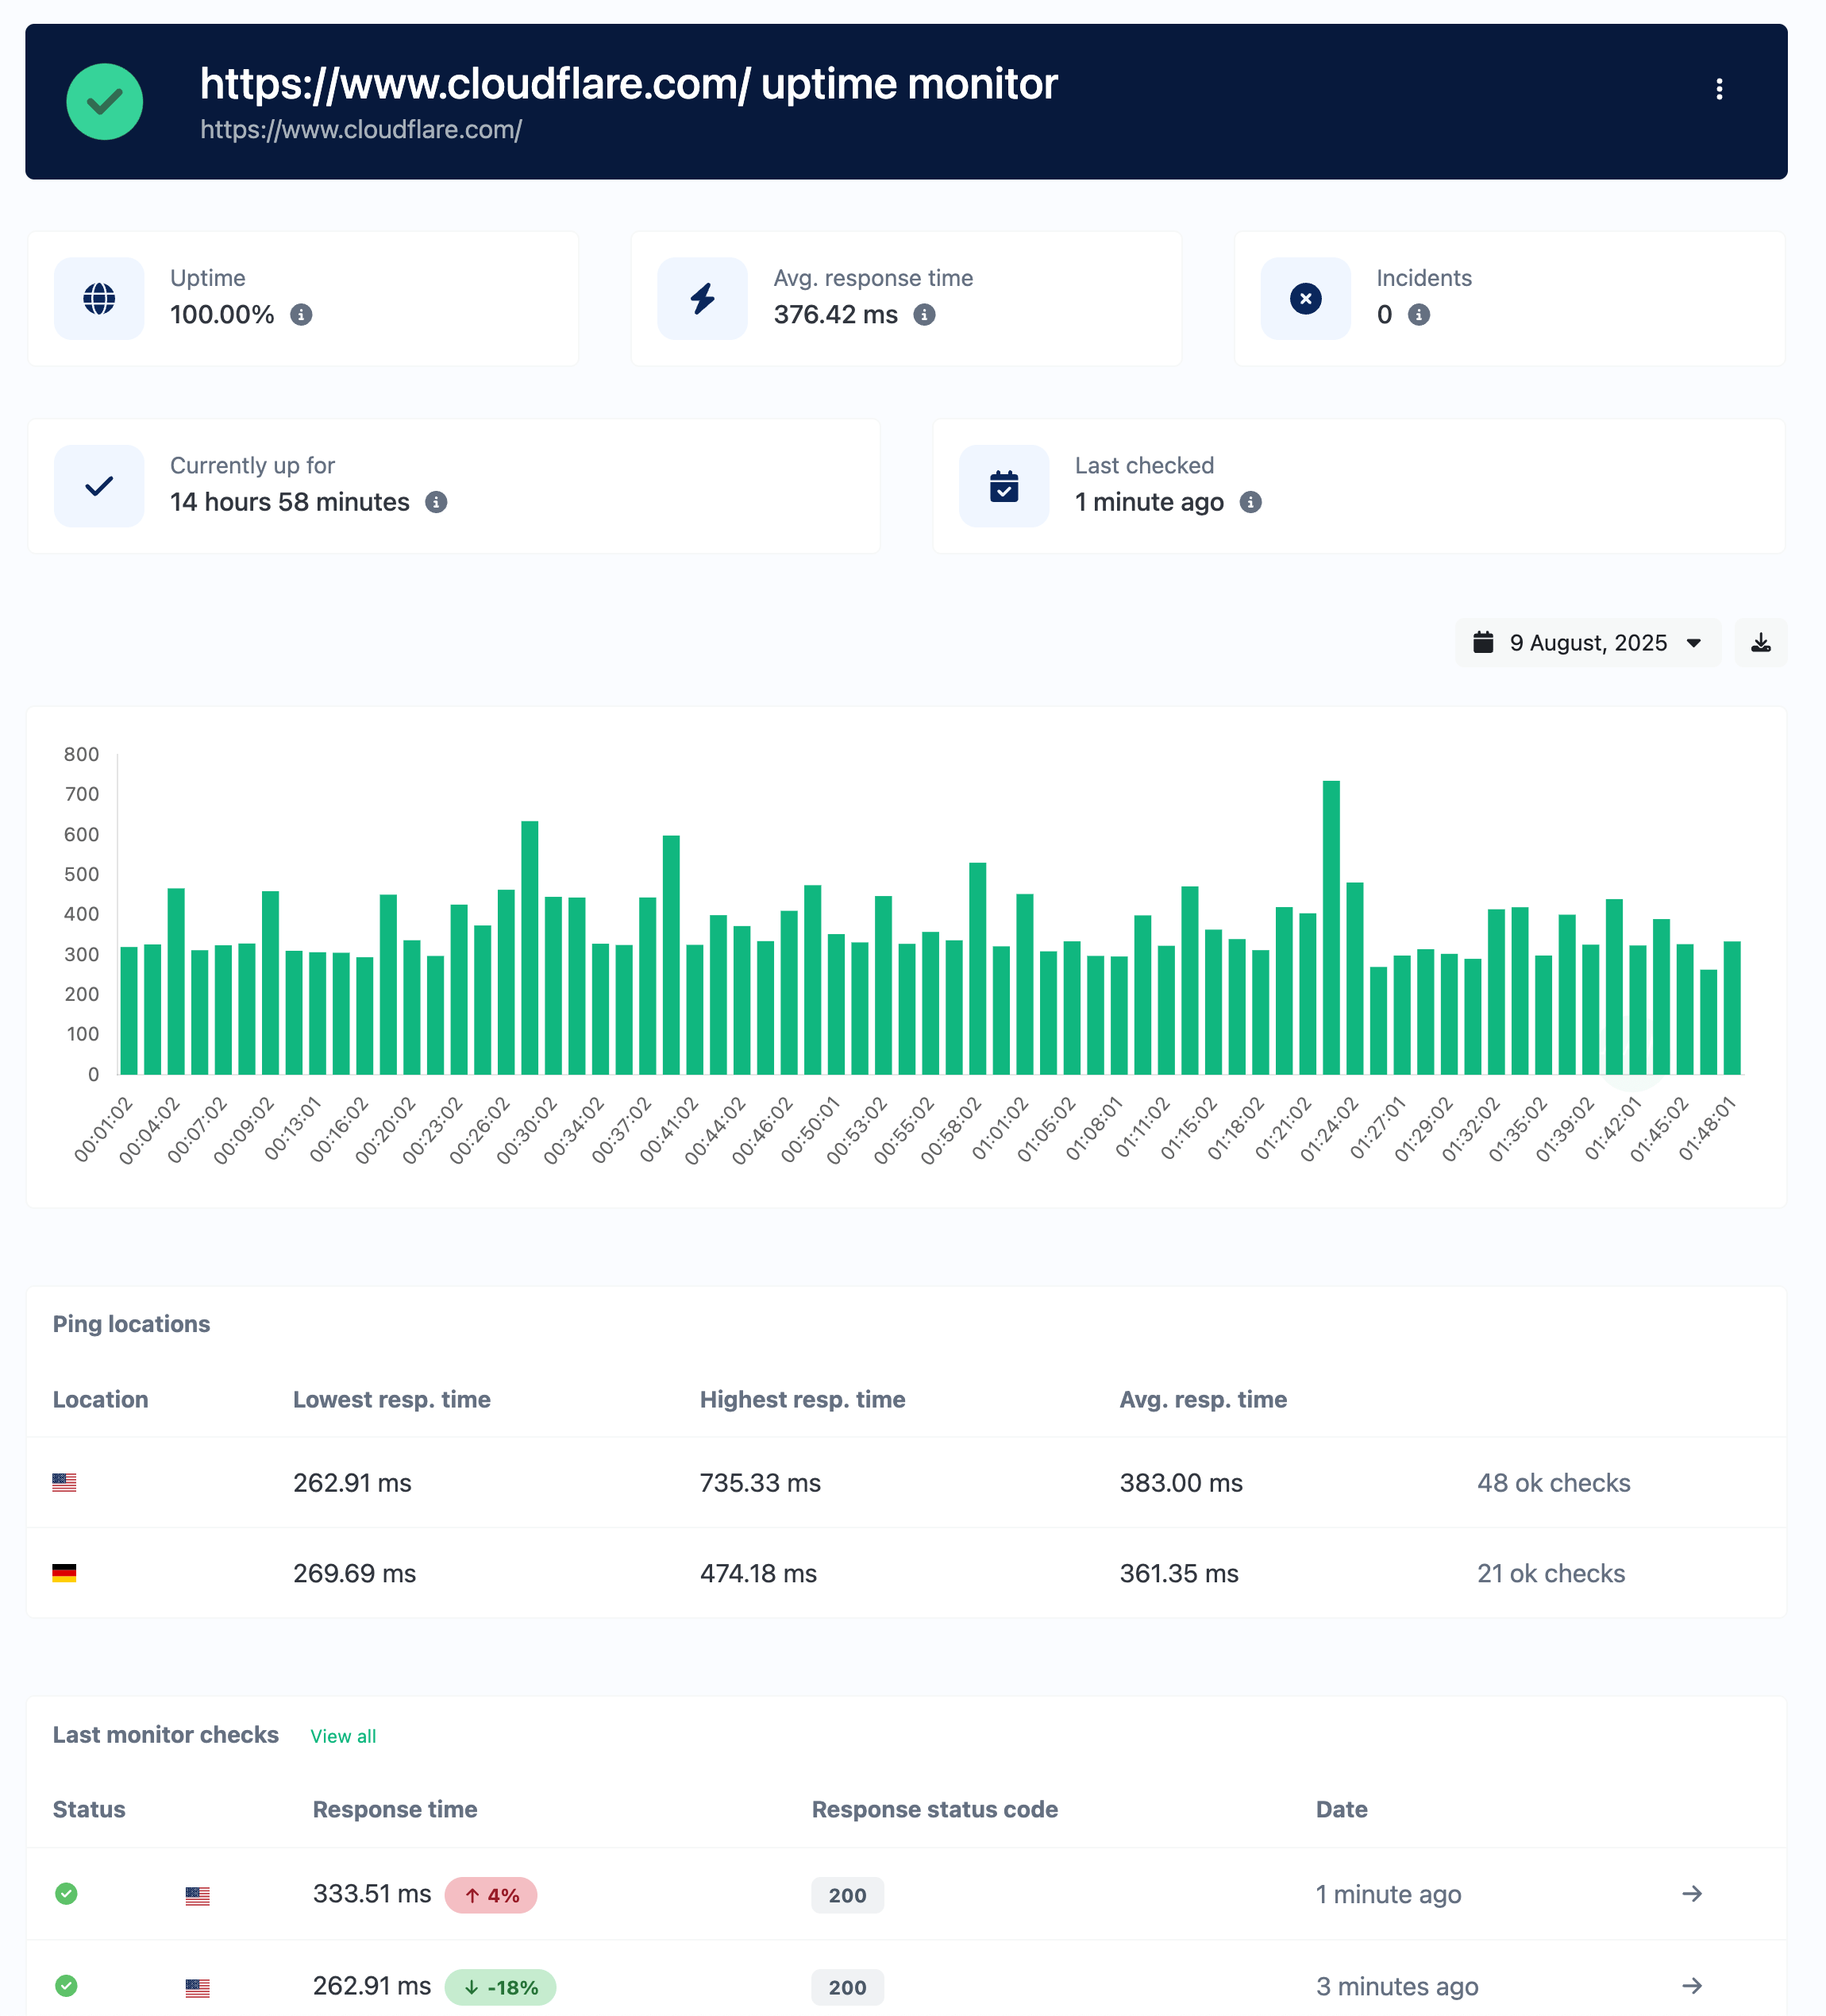The height and width of the screenshot is (2016, 1826).
Task: Click the Response status code column header
Action: click(x=934, y=1809)
